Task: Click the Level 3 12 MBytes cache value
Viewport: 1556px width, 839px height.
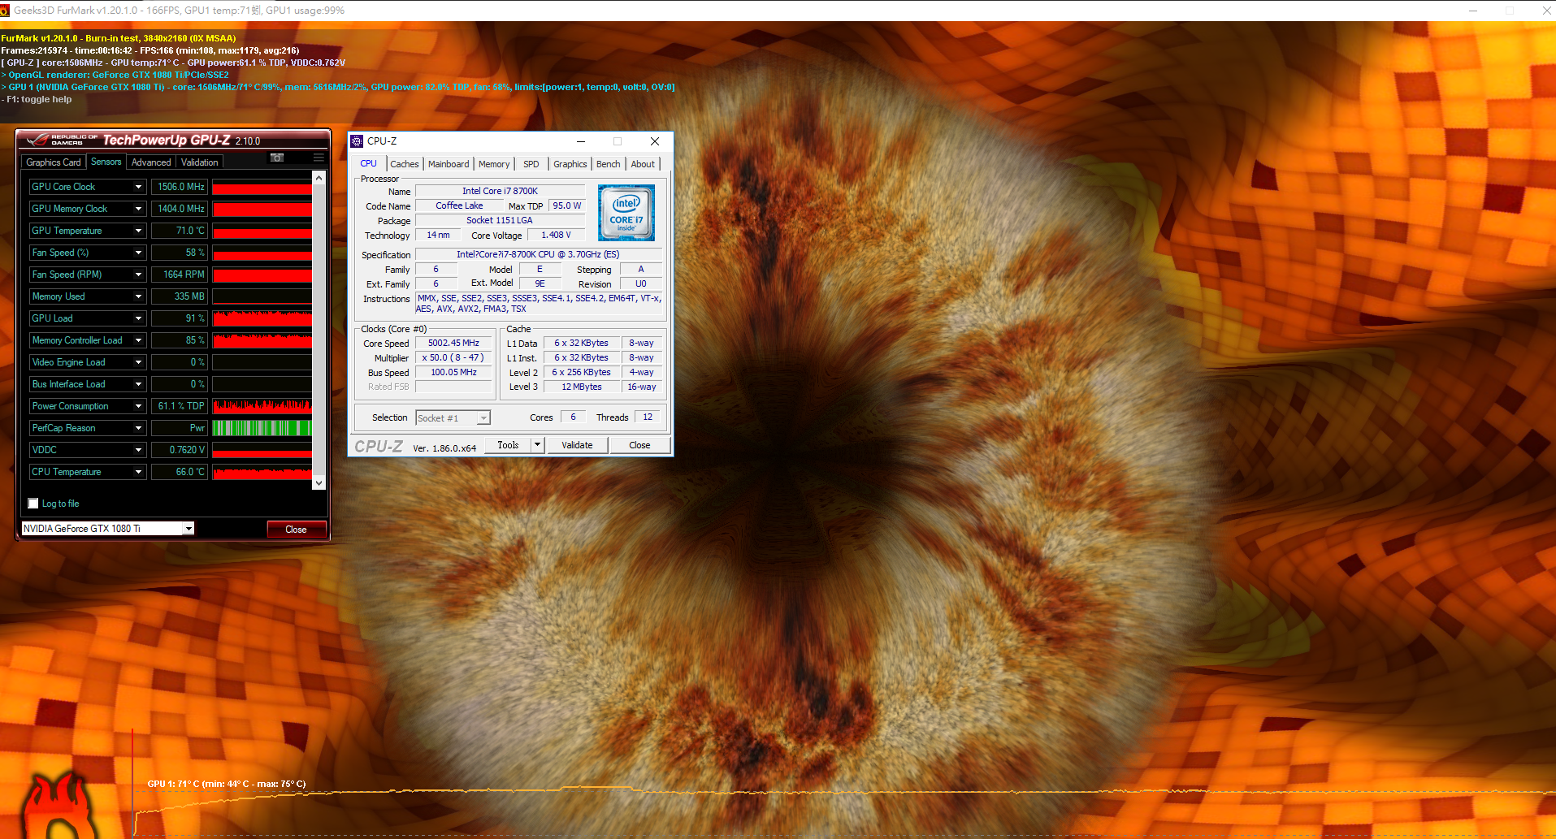Action: pos(582,387)
